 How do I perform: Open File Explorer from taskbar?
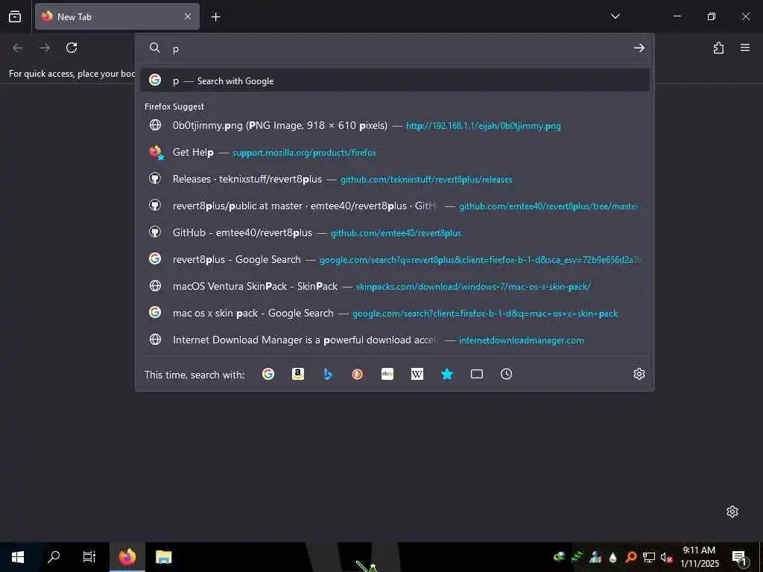point(163,557)
